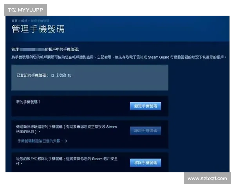The width and height of the screenshot is (235, 188).
Task: Click the phone icon beside 末號為 15
Action: click(52, 76)
